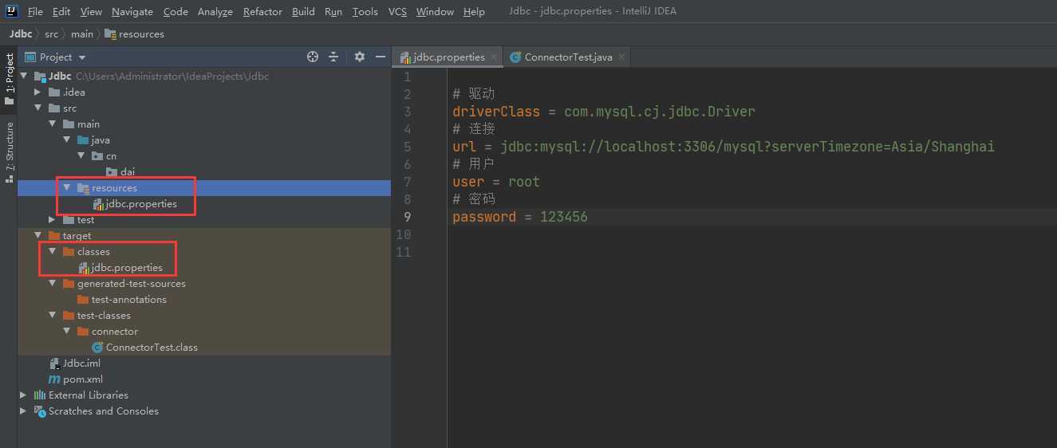This screenshot has width=1057, height=448.
Task: Place cursor on driverClass line in editor
Action: 604,112
